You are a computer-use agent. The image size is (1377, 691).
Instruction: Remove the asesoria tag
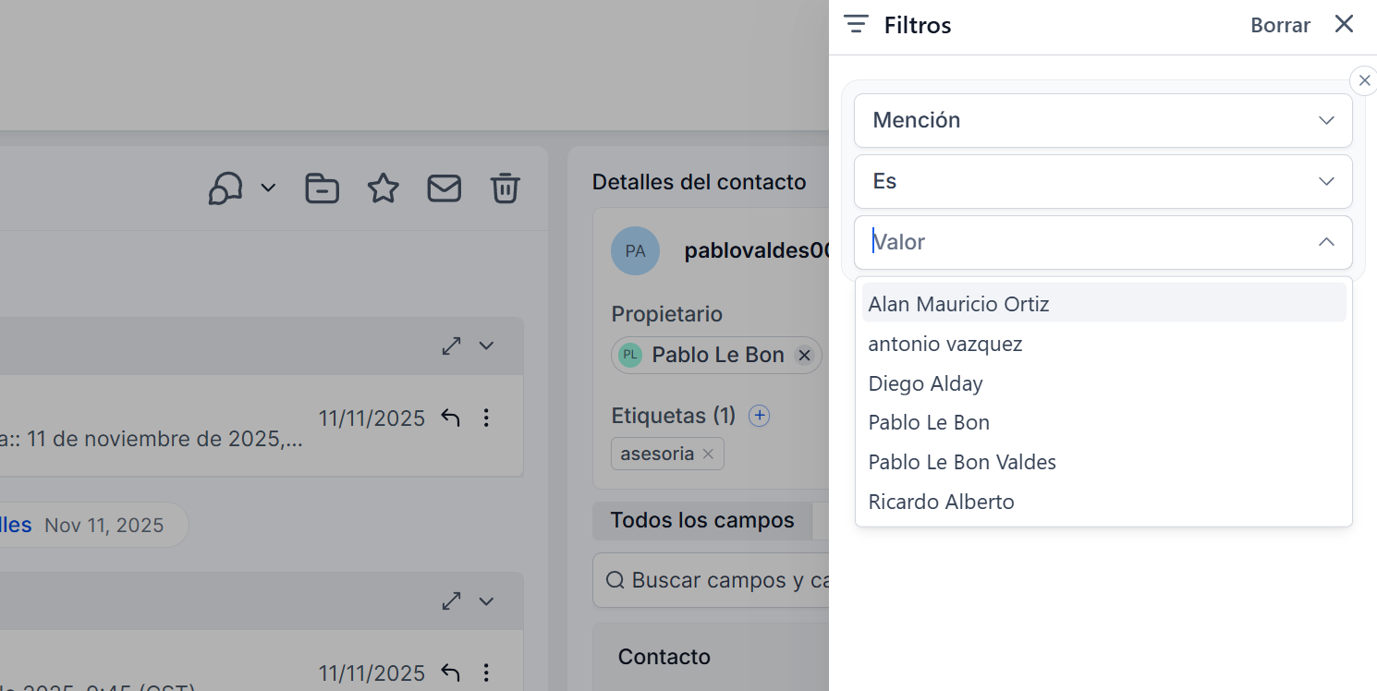pyautogui.click(x=708, y=454)
